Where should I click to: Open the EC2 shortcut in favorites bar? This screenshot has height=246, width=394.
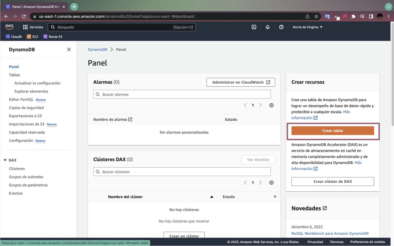[32, 37]
